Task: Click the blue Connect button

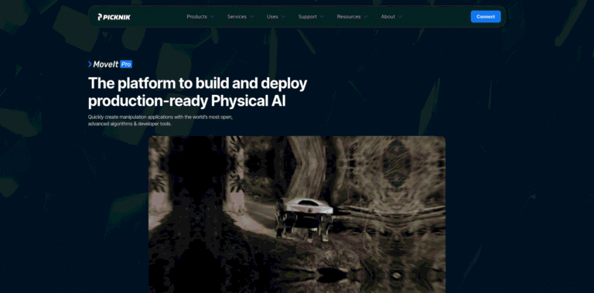Action: tap(486, 17)
